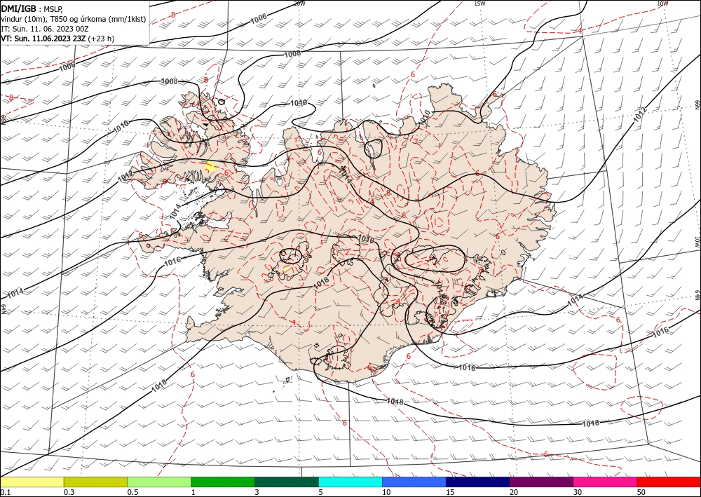Viewport: 701px width, 497px height.
Task: Choose the cyan 5 mm legend swatch
Action: (350, 482)
